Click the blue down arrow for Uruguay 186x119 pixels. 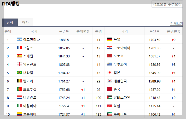[173, 65]
